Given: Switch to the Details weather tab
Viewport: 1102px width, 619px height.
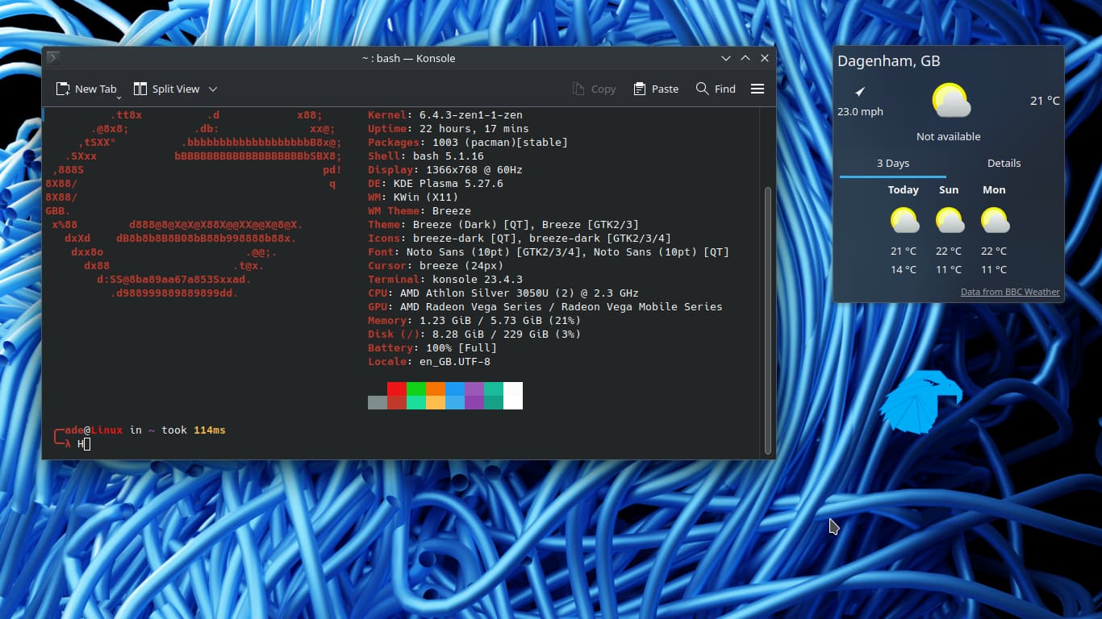Looking at the screenshot, I should point(1004,163).
